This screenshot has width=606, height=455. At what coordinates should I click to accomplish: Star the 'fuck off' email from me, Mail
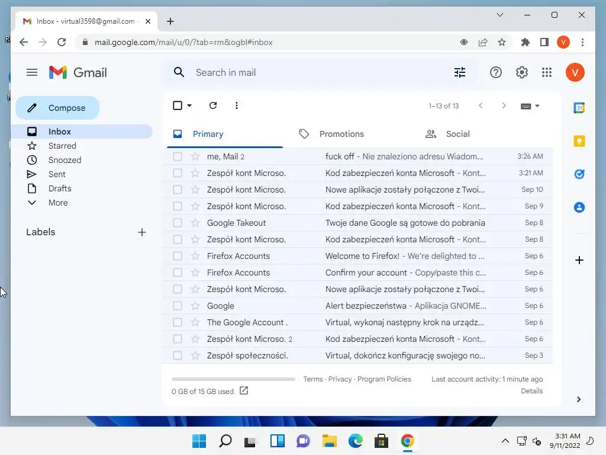pyautogui.click(x=195, y=156)
